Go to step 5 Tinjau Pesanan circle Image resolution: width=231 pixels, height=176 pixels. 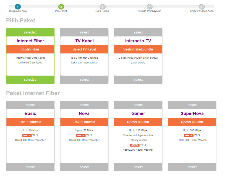click(x=202, y=6)
